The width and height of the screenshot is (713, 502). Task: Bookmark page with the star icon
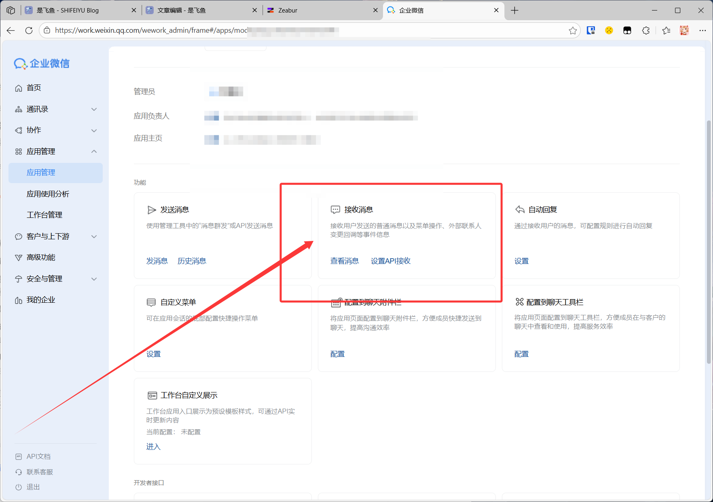[573, 30]
